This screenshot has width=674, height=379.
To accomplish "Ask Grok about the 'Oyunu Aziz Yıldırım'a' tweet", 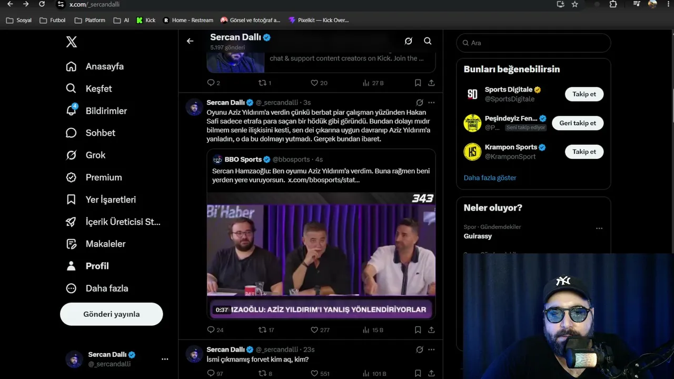I will 420,103.
